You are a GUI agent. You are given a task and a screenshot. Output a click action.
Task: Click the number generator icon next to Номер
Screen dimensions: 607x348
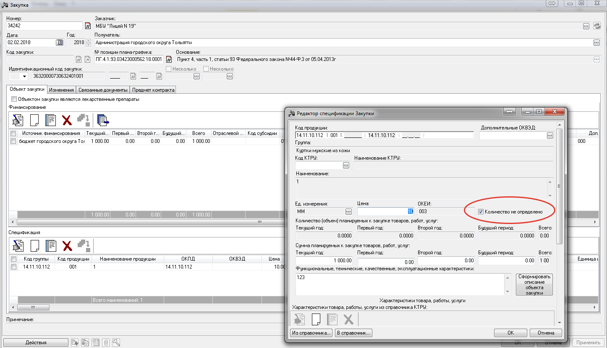pos(88,26)
